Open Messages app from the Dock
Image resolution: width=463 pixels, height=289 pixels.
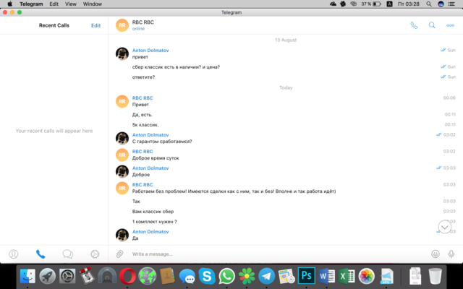pos(187,277)
